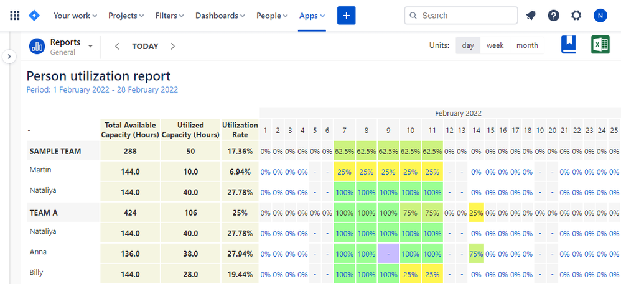Click the day 14 column header
Image resolution: width=621 pixels, height=284 pixels.
pos(476,130)
